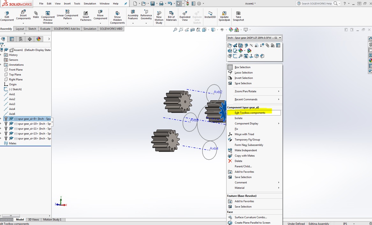
Task: Click the Take Snapshot icon
Action: [x=238, y=16]
